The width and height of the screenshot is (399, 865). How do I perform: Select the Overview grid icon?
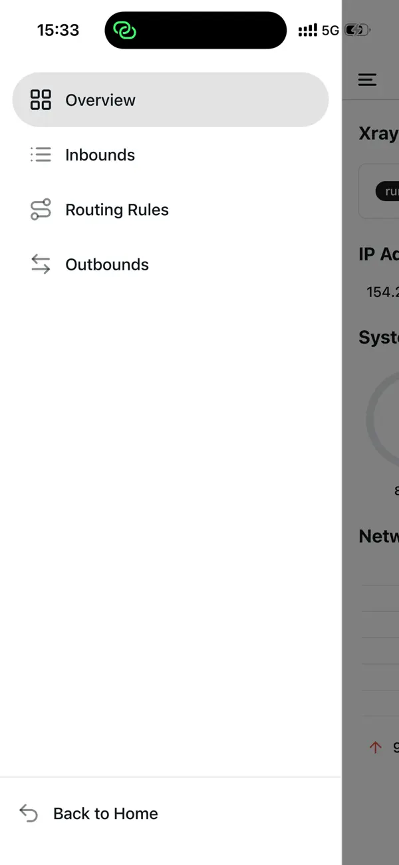point(41,99)
